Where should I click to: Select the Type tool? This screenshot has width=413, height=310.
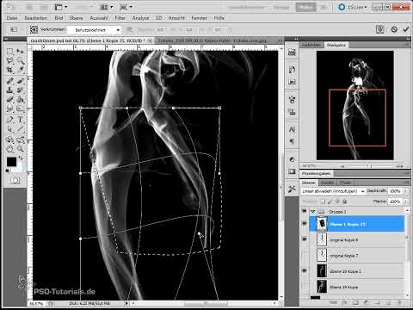point(20,120)
